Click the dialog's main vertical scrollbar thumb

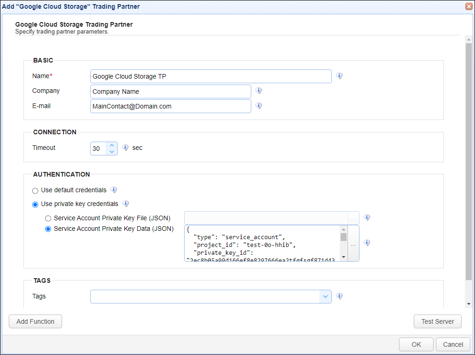pos(469,162)
